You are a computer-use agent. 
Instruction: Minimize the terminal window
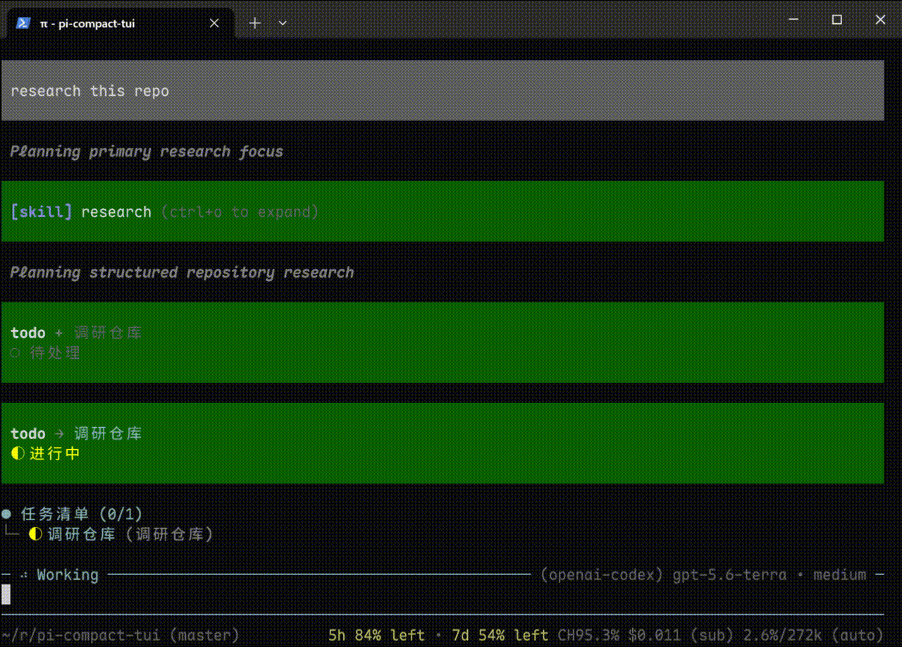coord(793,20)
